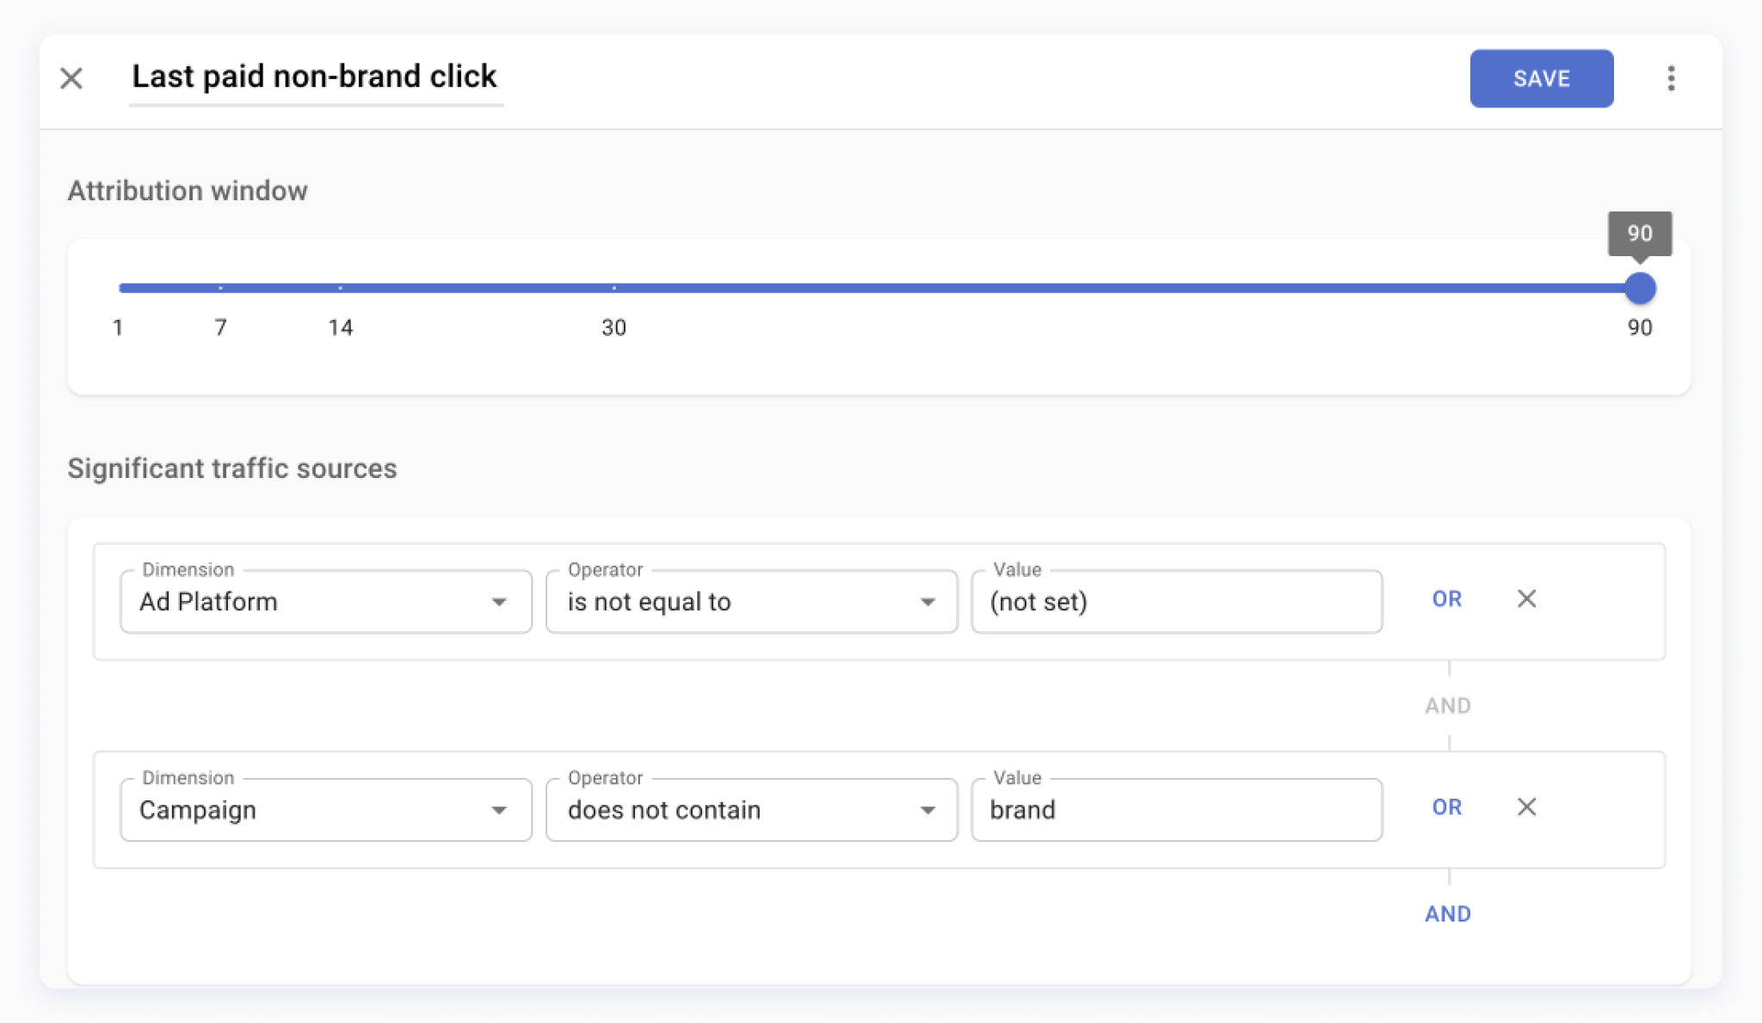Edit the '(not set)' value field
Viewport: 1762px width, 1023px height.
pyautogui.click(x=1176, y=602)
